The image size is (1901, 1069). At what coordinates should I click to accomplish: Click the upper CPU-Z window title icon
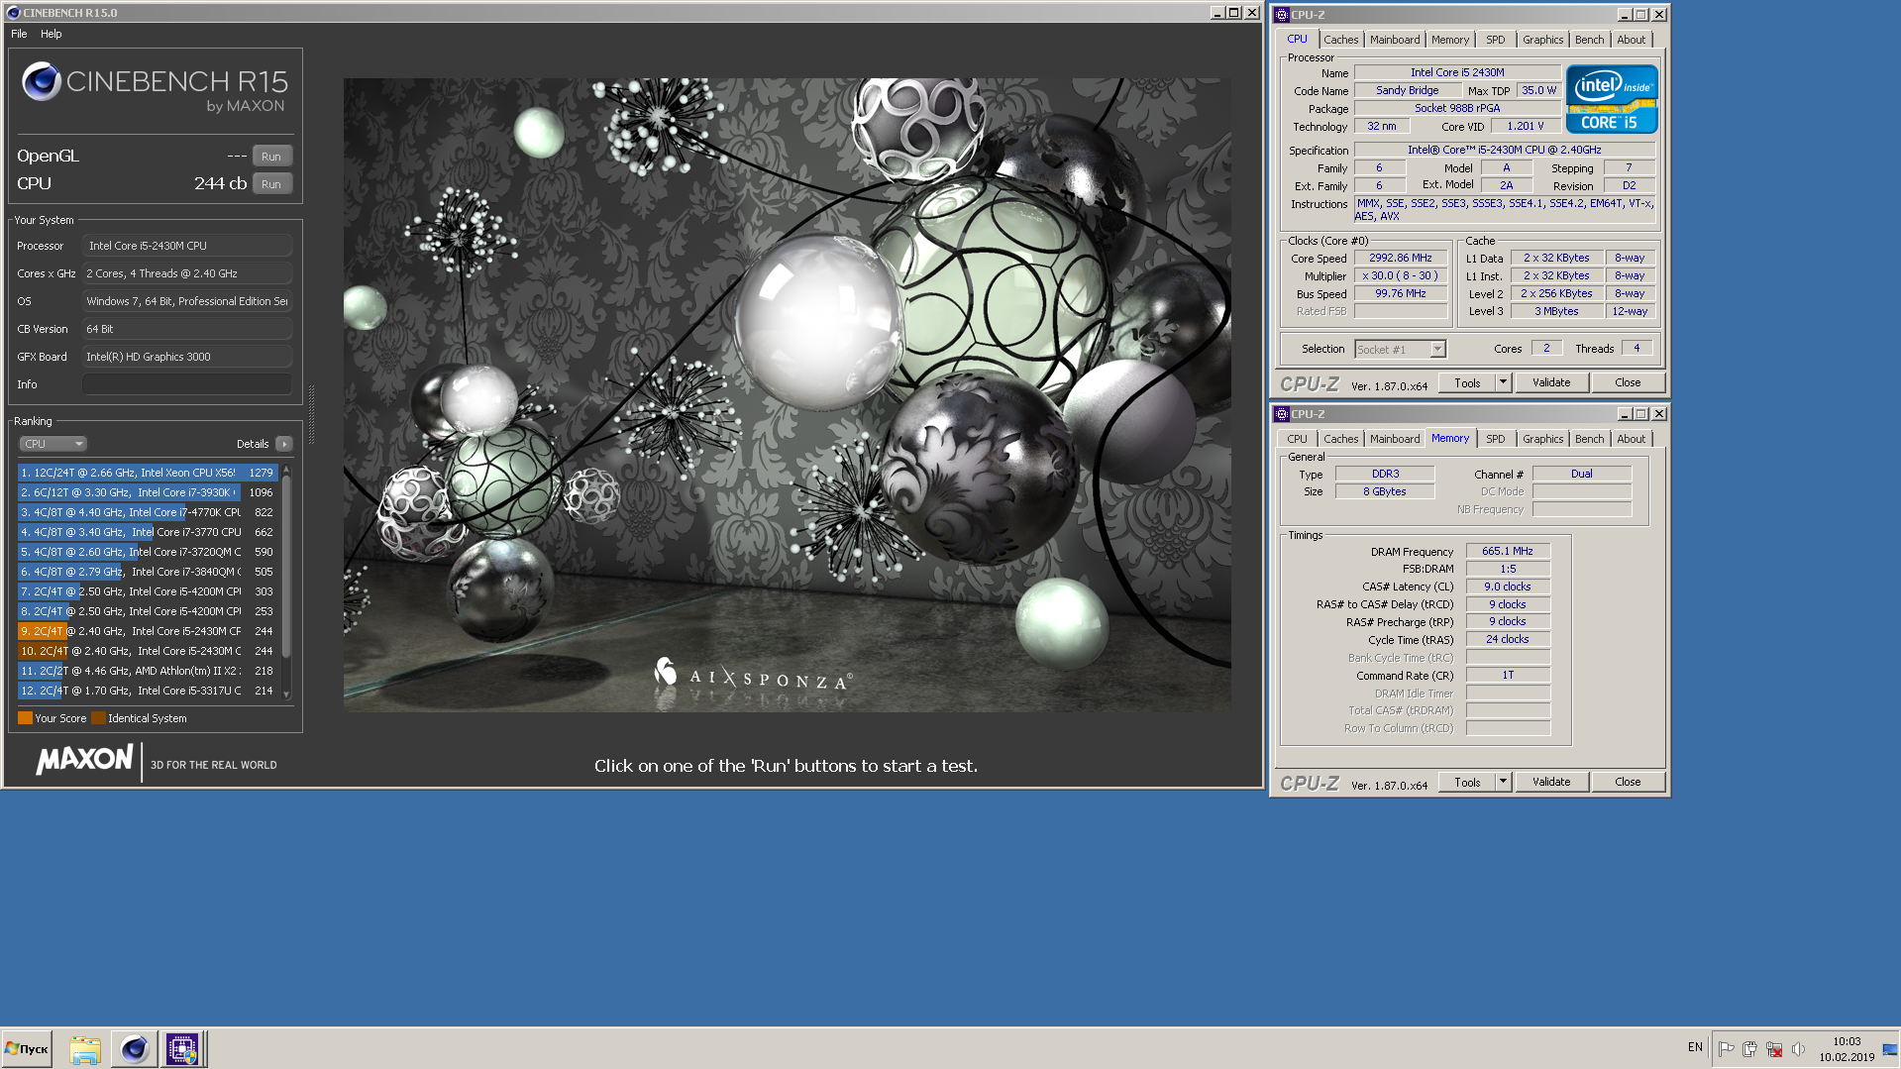1281,15
